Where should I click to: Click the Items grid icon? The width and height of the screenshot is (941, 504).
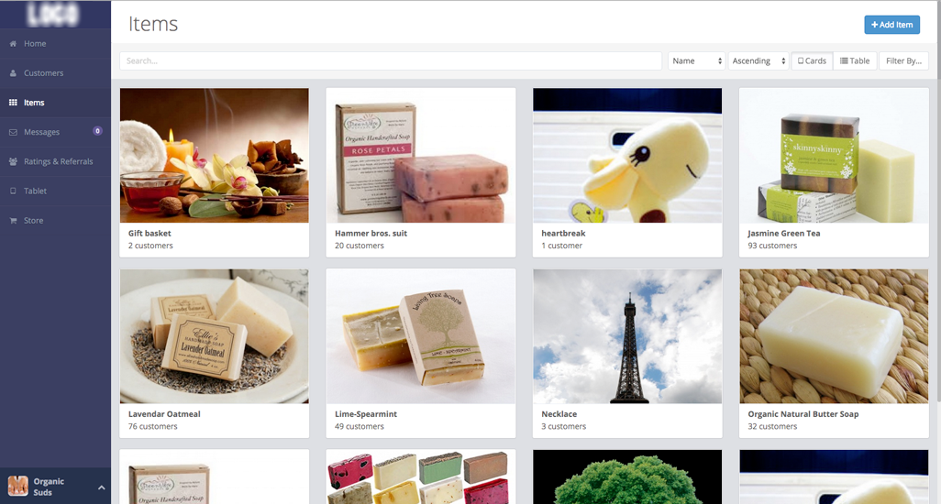click(13, 103)
